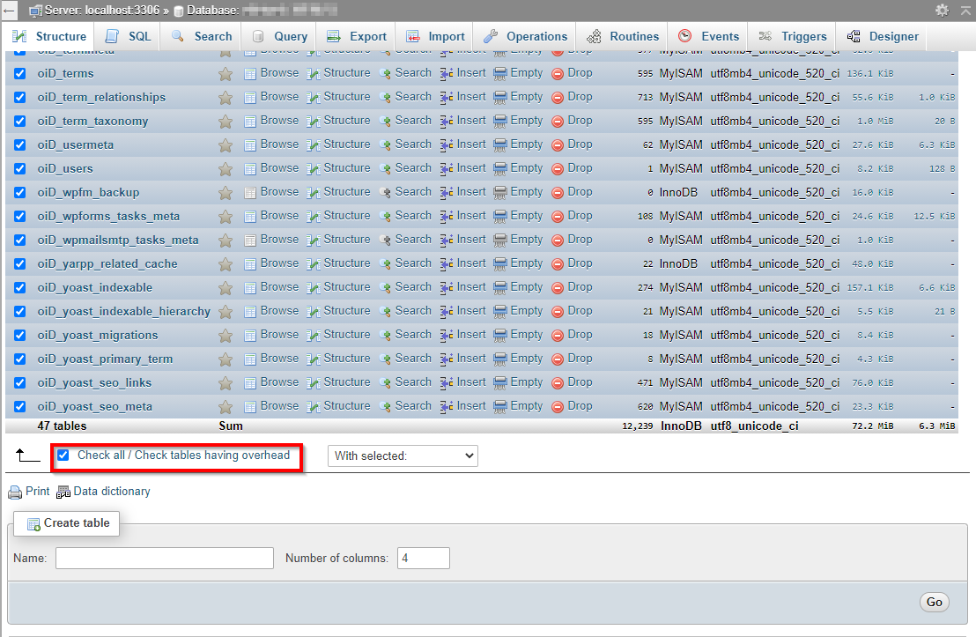976x637 pixels.
Task: Click Empty icon in oiD_yoast_migrations row
Action: [x=499, y=336]
